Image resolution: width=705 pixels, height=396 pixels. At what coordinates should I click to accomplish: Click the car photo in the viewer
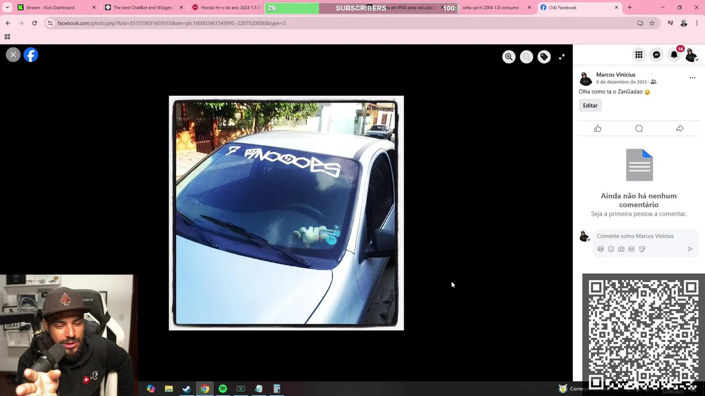point(286,213)
